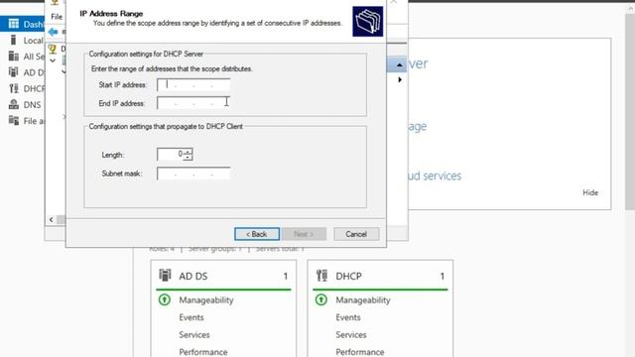The height and width of the screenshot is (357, 635).
Task: Click the End IP address field
Action: tap(193, 103)
